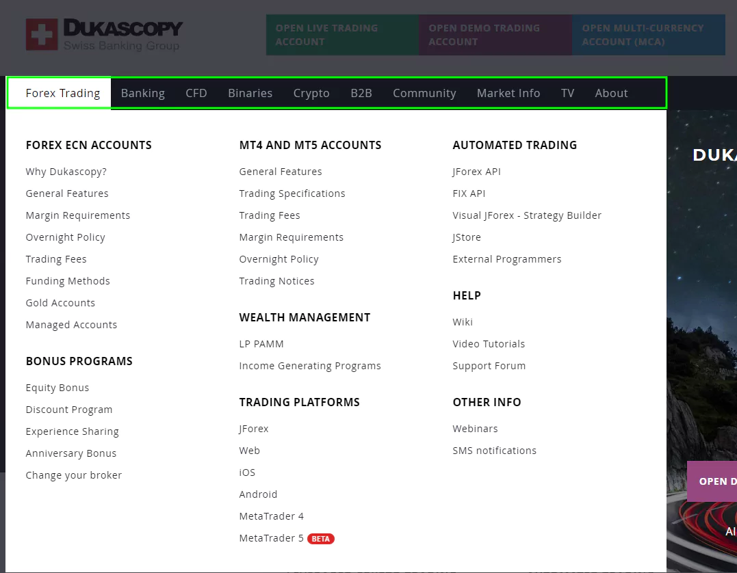Expand the Crypto navigation menu

point(311,93)
